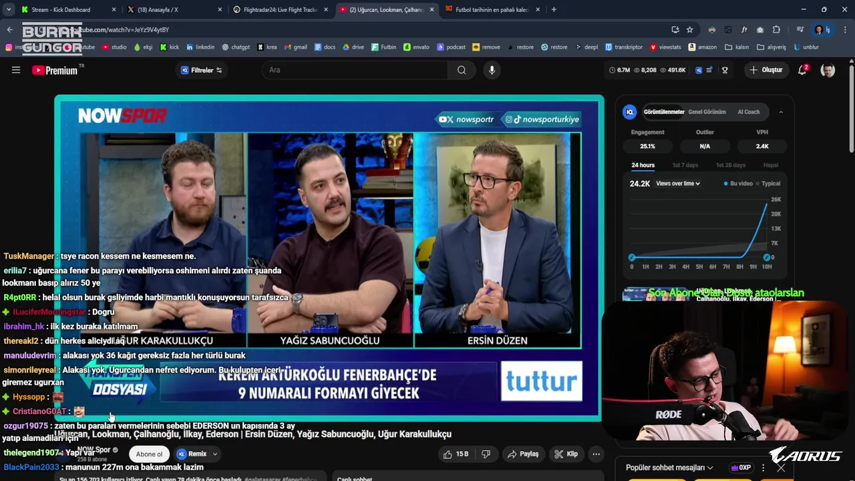Close the live chat panel

[x=781, y=468]
